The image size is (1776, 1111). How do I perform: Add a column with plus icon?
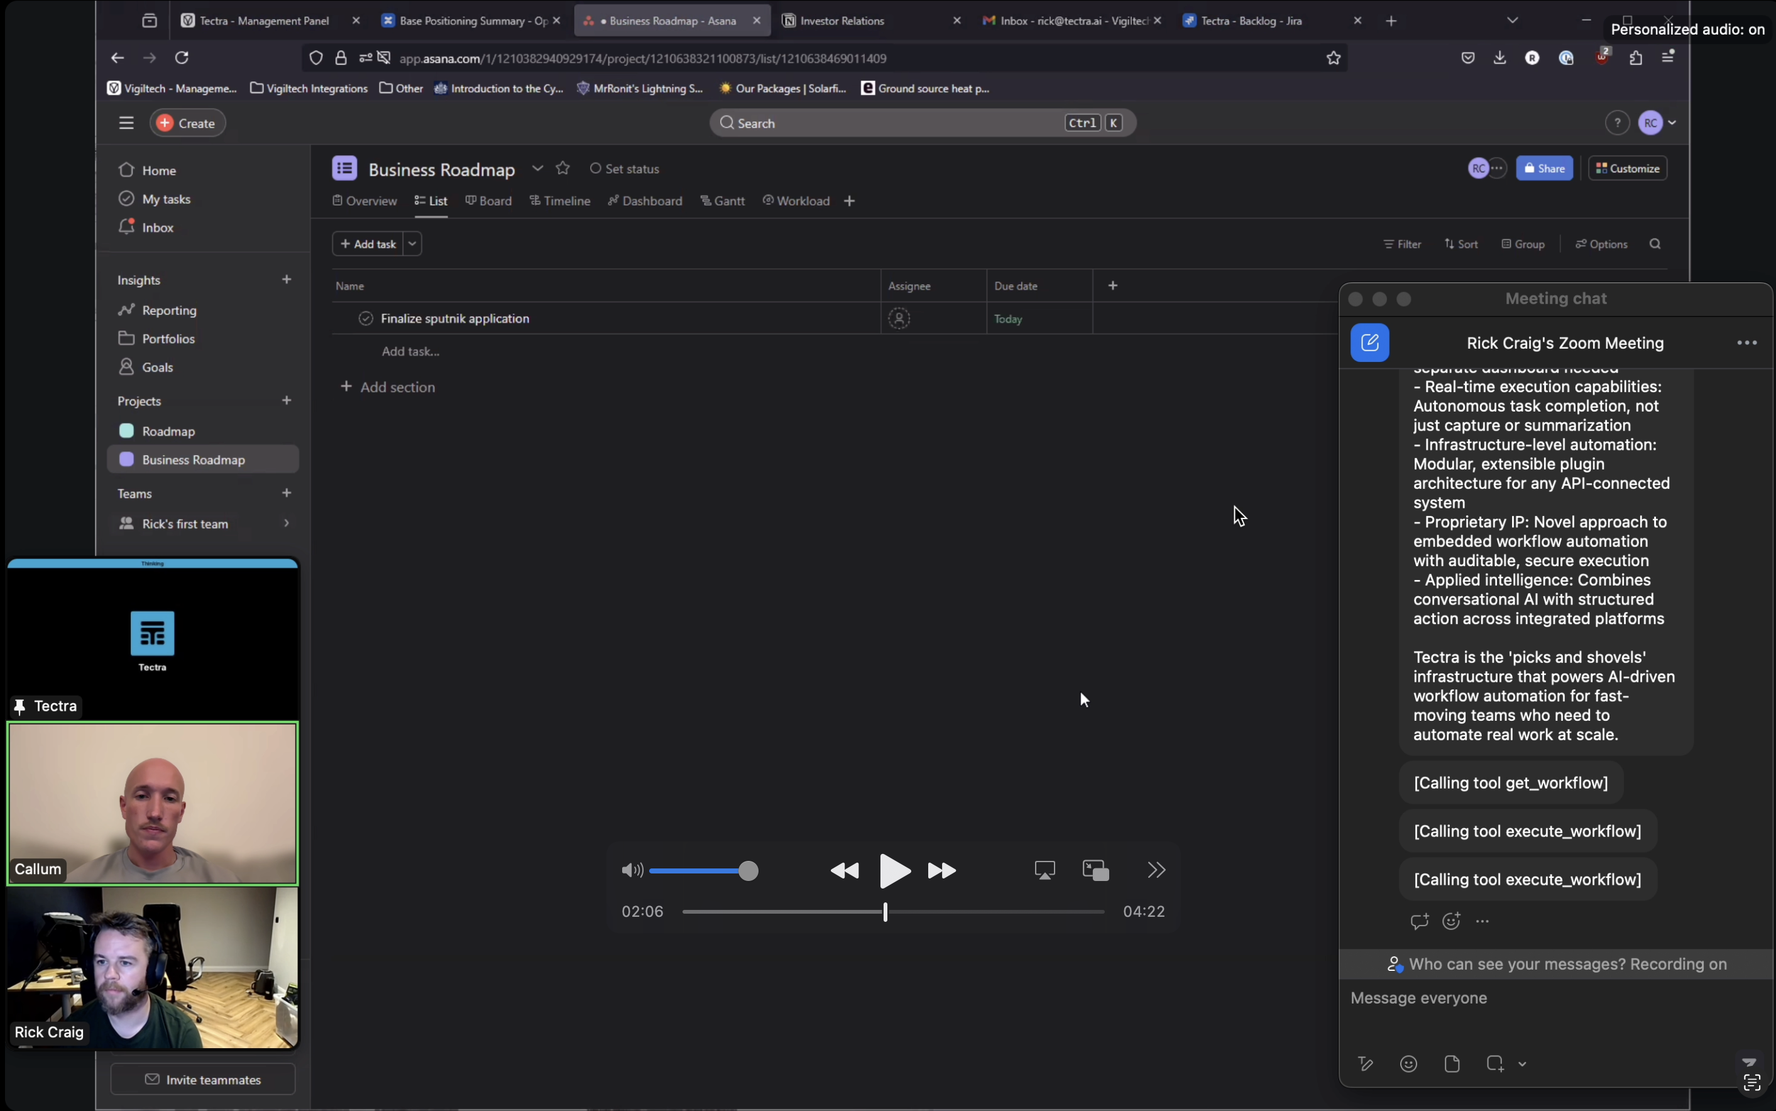(1112, 285)
